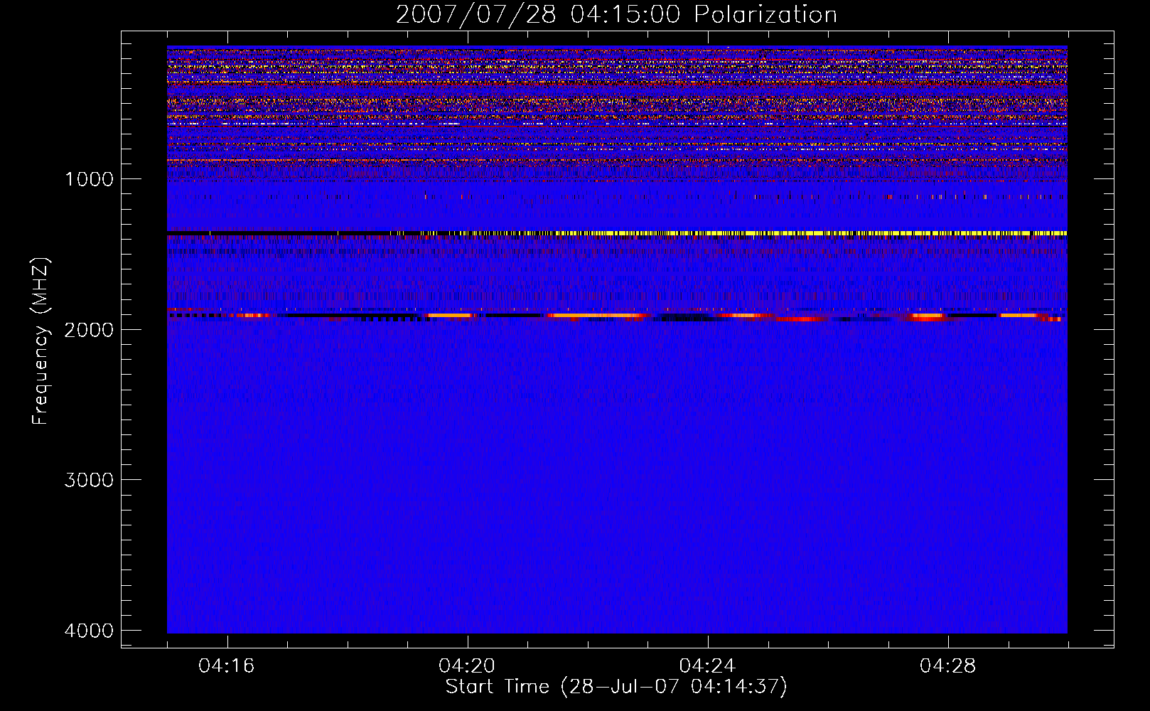Click the plot title '2007/07/28 04:15:00 Polarization'
This screenshot has width=1150, height=711.
point(616,14)
